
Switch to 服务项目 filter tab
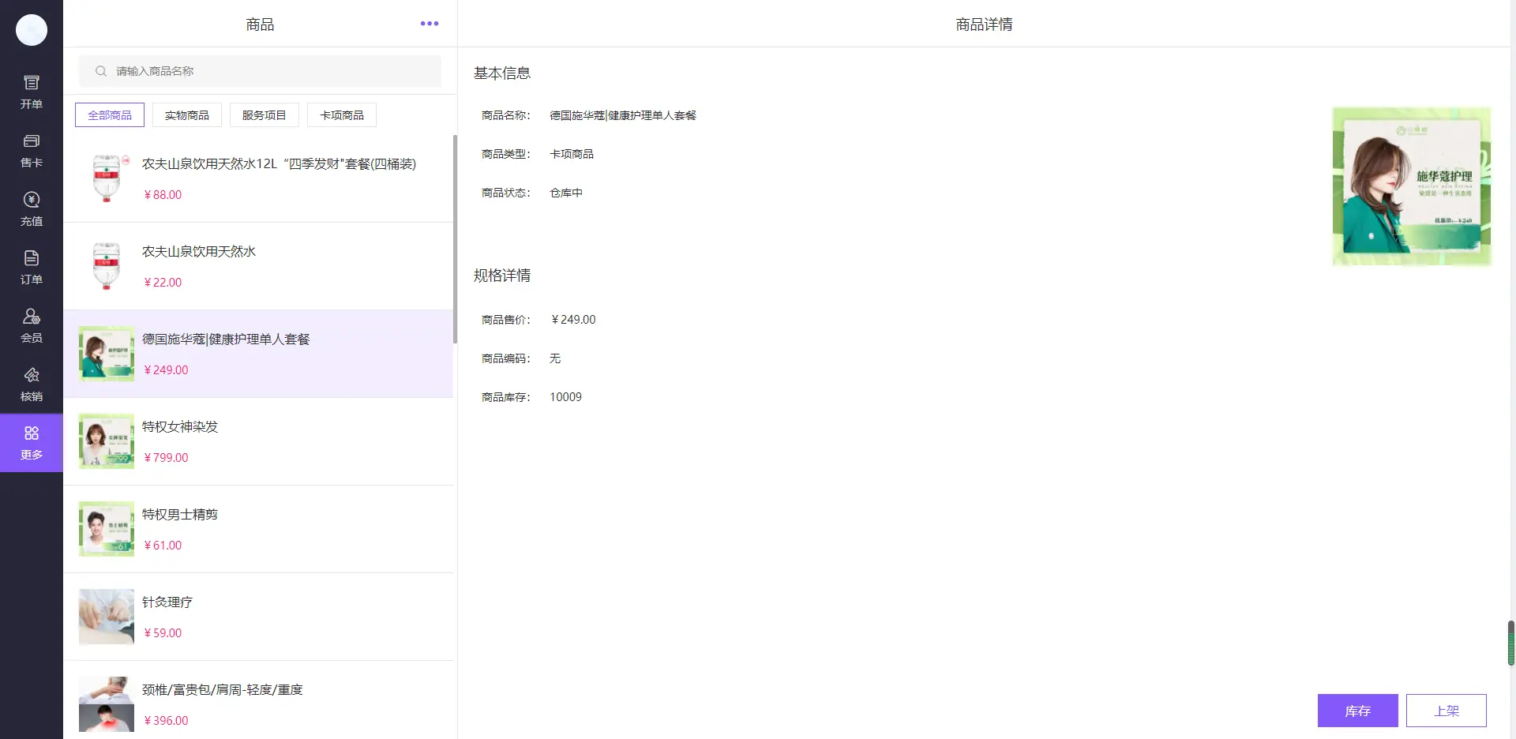coord(265,115)
